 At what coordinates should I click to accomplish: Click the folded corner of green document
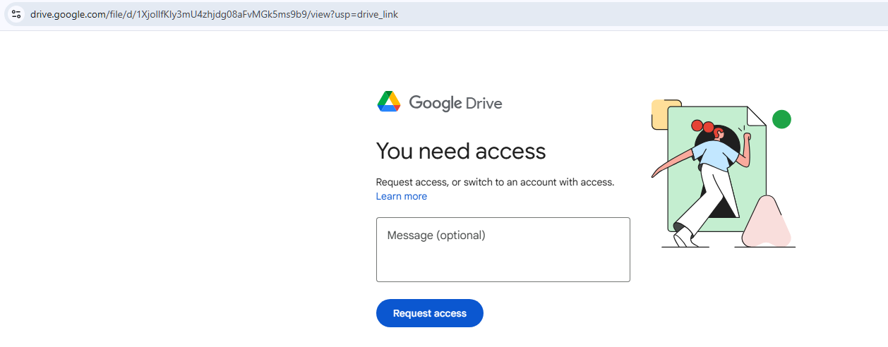coord(756,116)
